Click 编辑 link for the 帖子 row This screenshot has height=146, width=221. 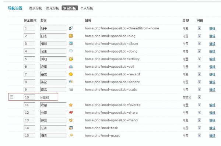(212, 28)
